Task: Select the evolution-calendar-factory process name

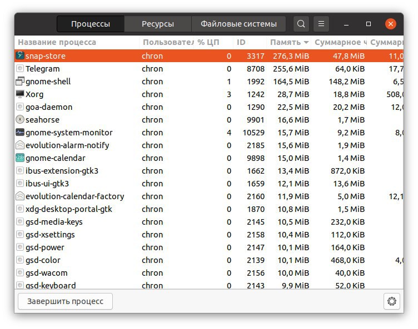Action: (x=75, y=196)
